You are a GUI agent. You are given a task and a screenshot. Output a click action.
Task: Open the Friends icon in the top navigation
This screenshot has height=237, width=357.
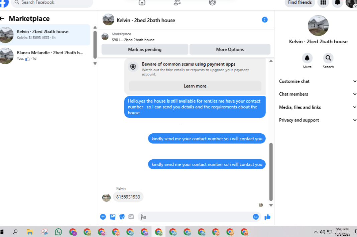click(177, 2)
